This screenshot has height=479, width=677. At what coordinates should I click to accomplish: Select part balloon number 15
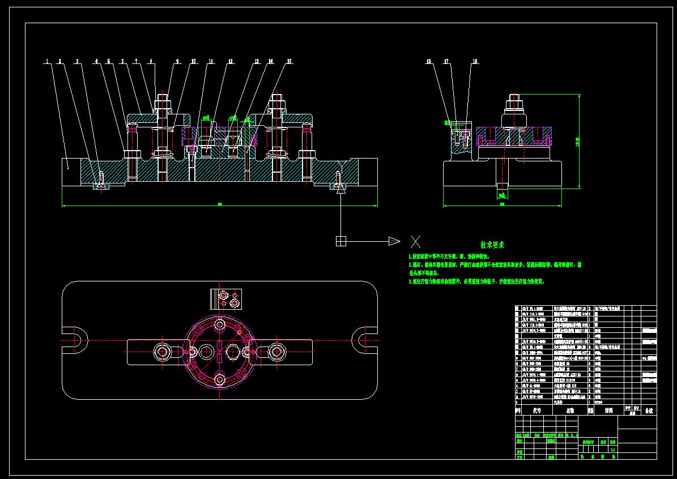(x=289, y=61)
